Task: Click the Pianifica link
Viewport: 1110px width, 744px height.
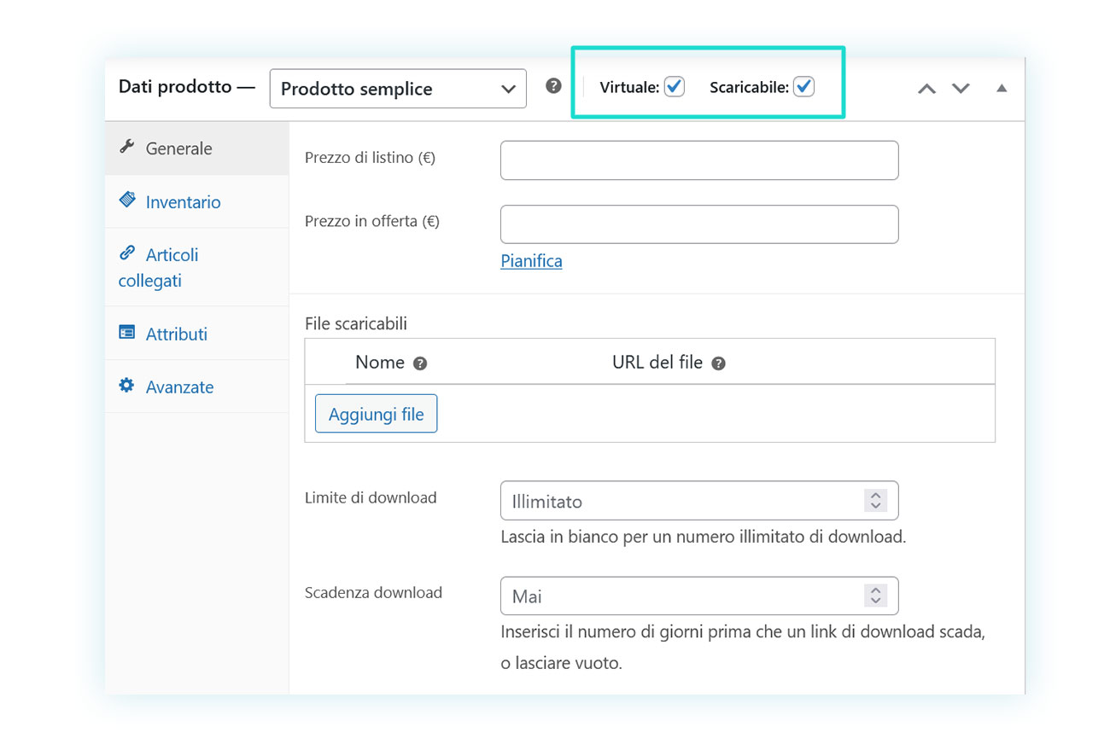Action: [531, 261]
